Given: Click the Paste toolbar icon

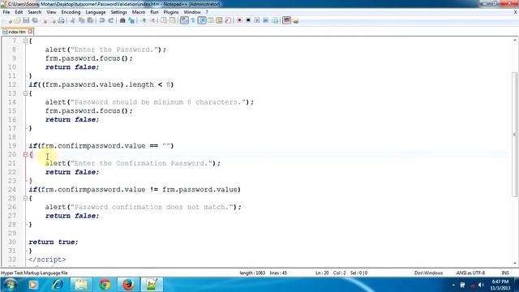Looking at the screenshot, I should pyautogui.click(x=90, y=20).
